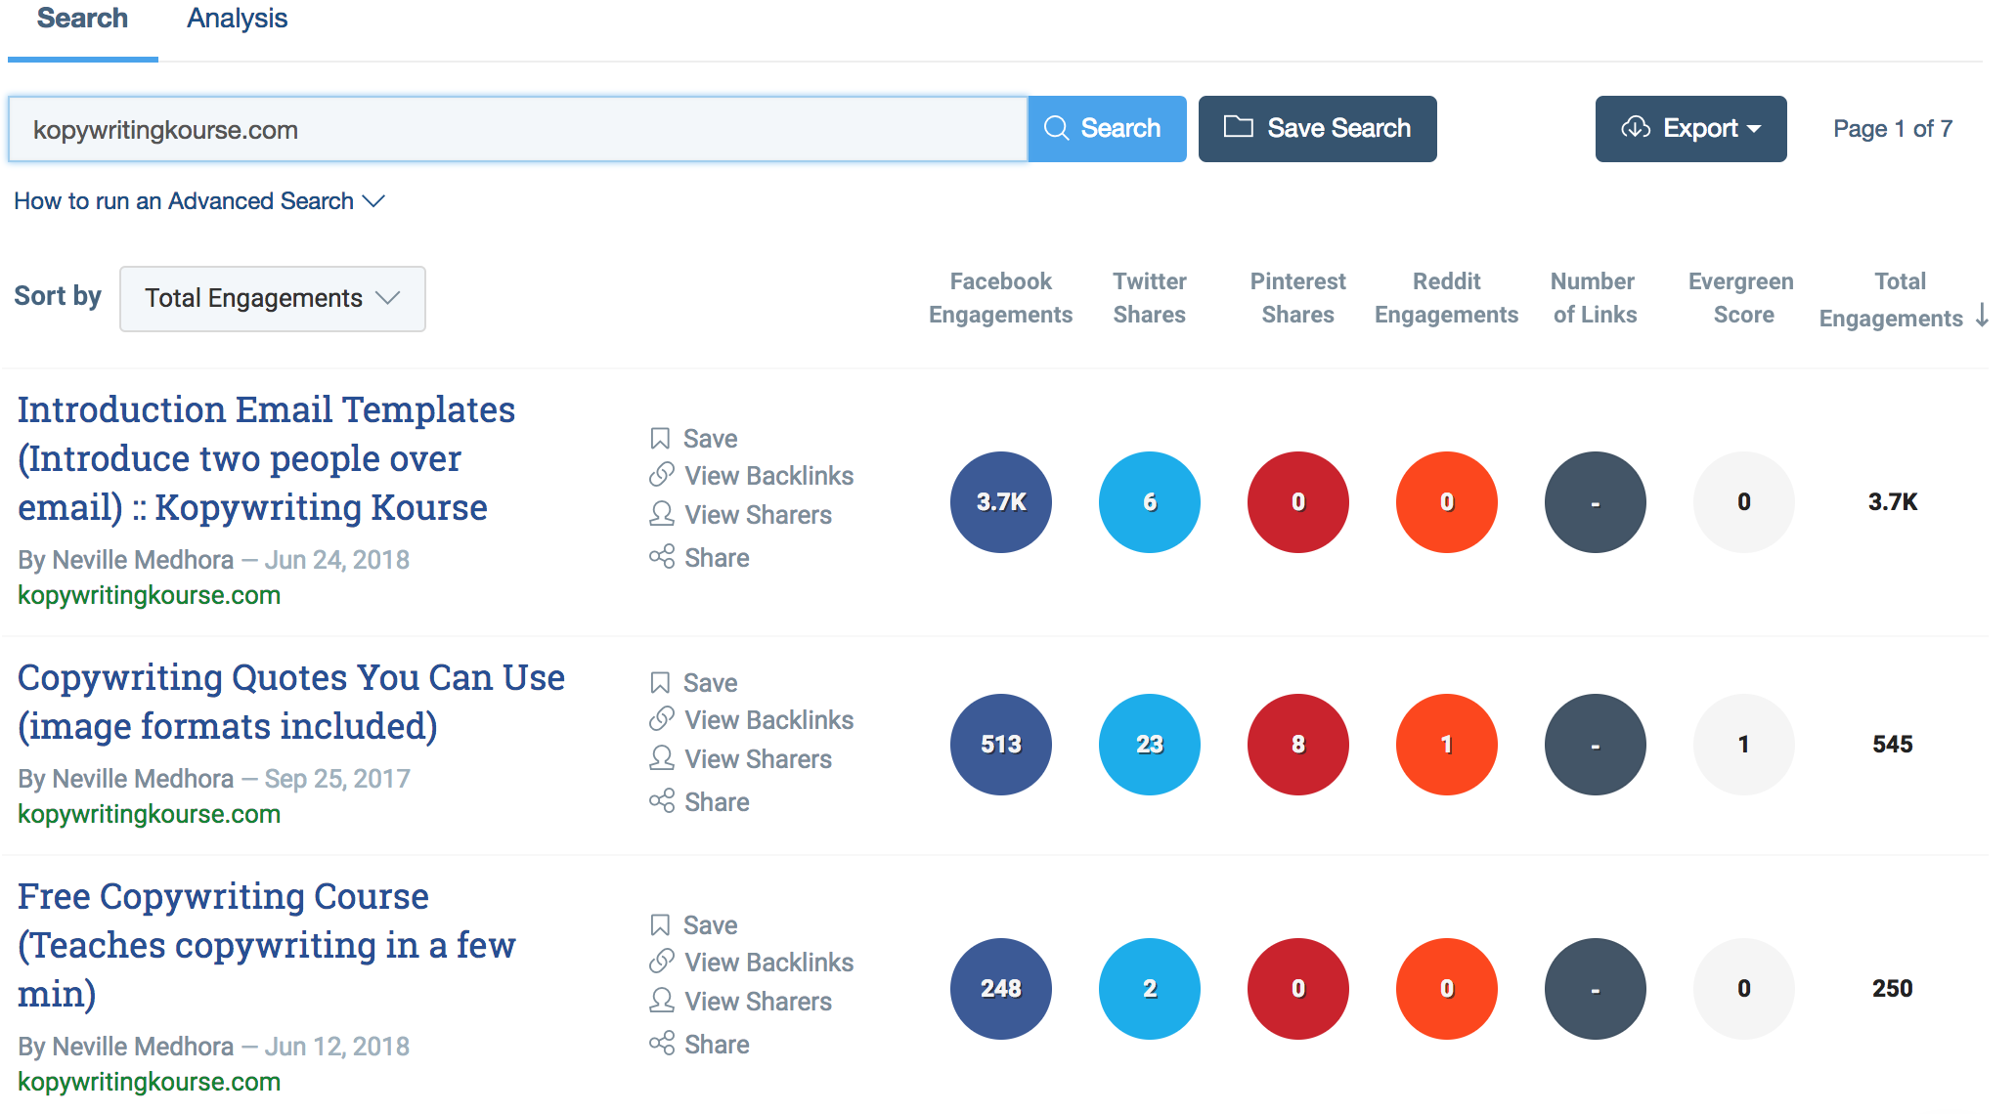
Task: Click the Page 1 of 7 indicator
Action: click(x=1893, y=129)
